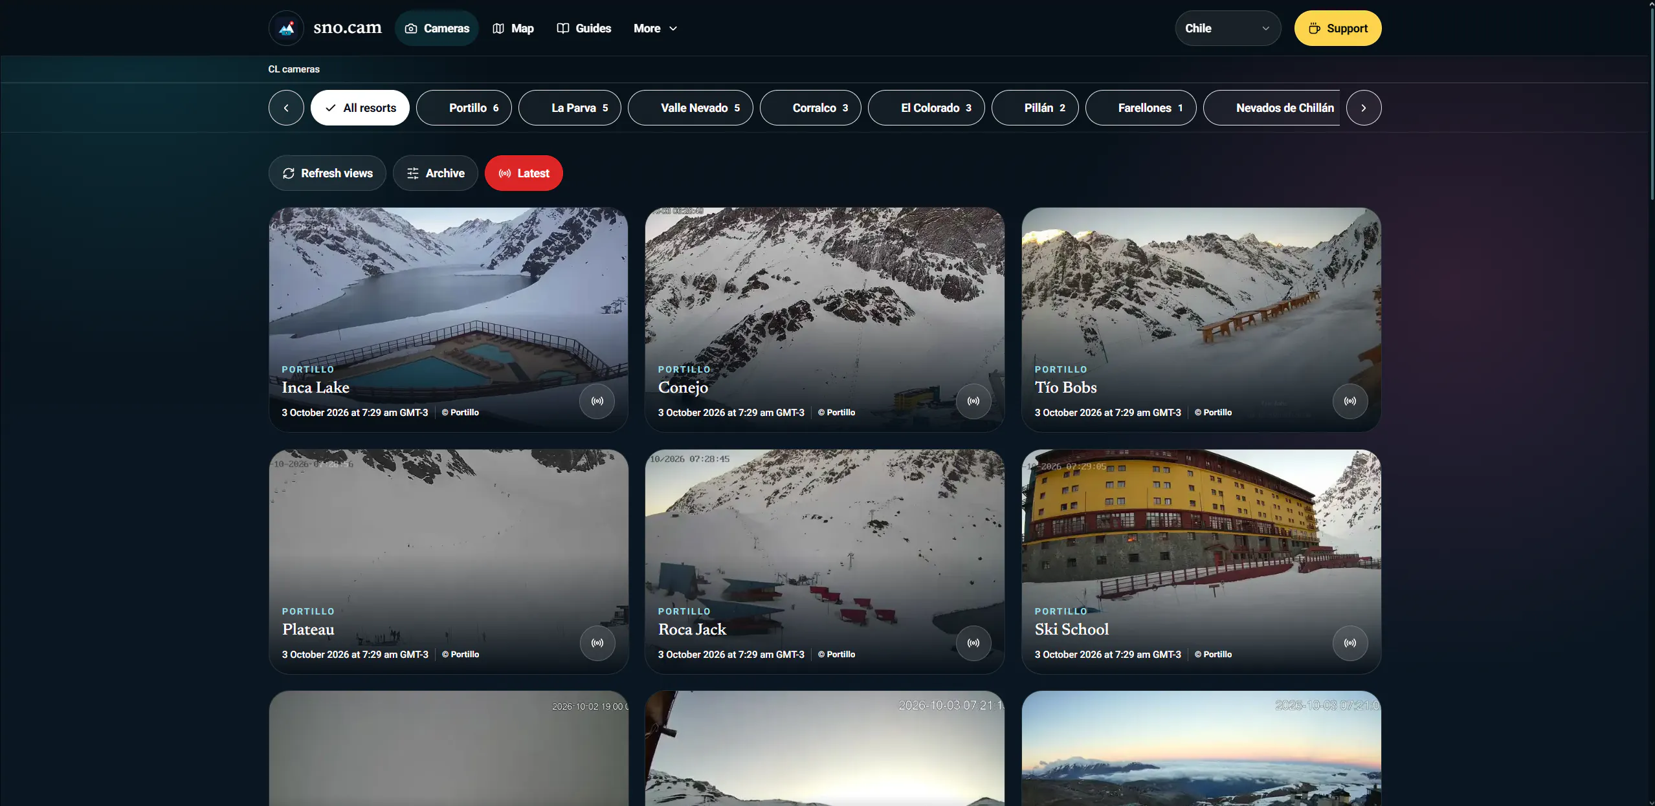The width and height of the screenshot is (1655, 806).
Task: Click the CL cameras breadcrumb text
Action: pyautogui.click(x=294, y=69)
